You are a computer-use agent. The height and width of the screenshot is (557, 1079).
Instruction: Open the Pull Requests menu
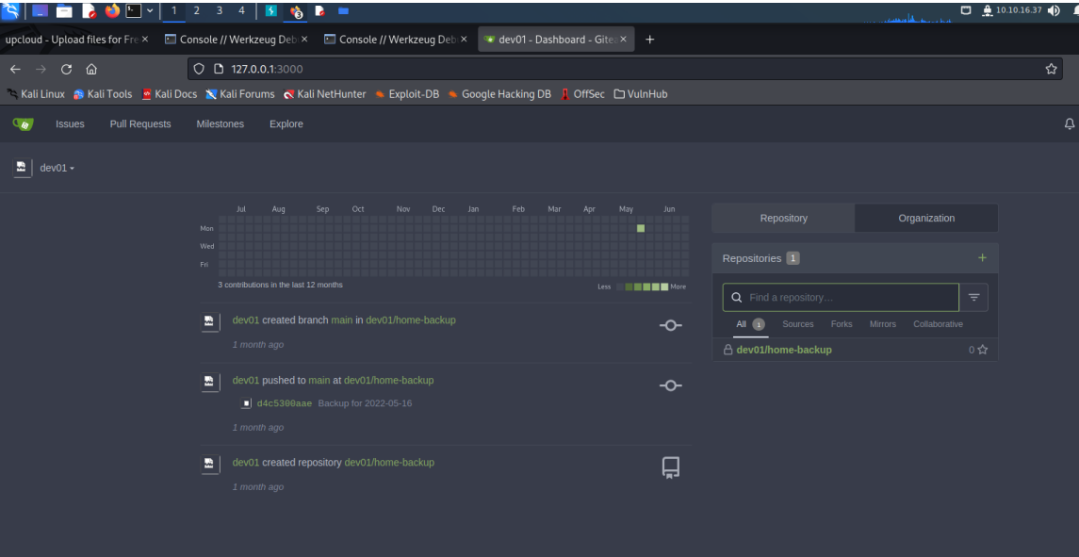(139, 123)
